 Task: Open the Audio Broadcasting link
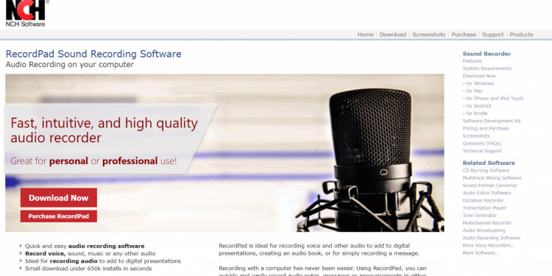(x=484, y=230)
